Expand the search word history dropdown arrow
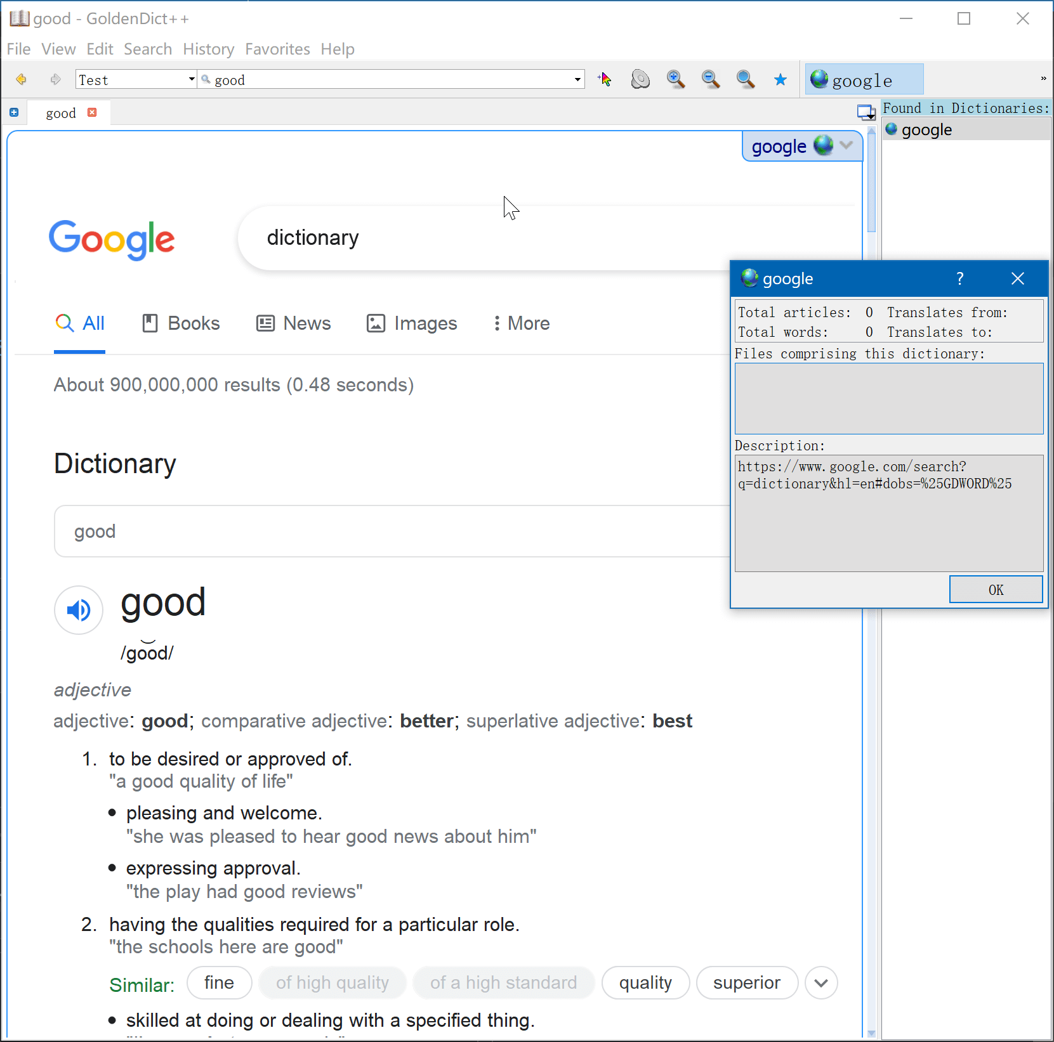This screenshot has width=1054, height=1042. tap(577, 79)
